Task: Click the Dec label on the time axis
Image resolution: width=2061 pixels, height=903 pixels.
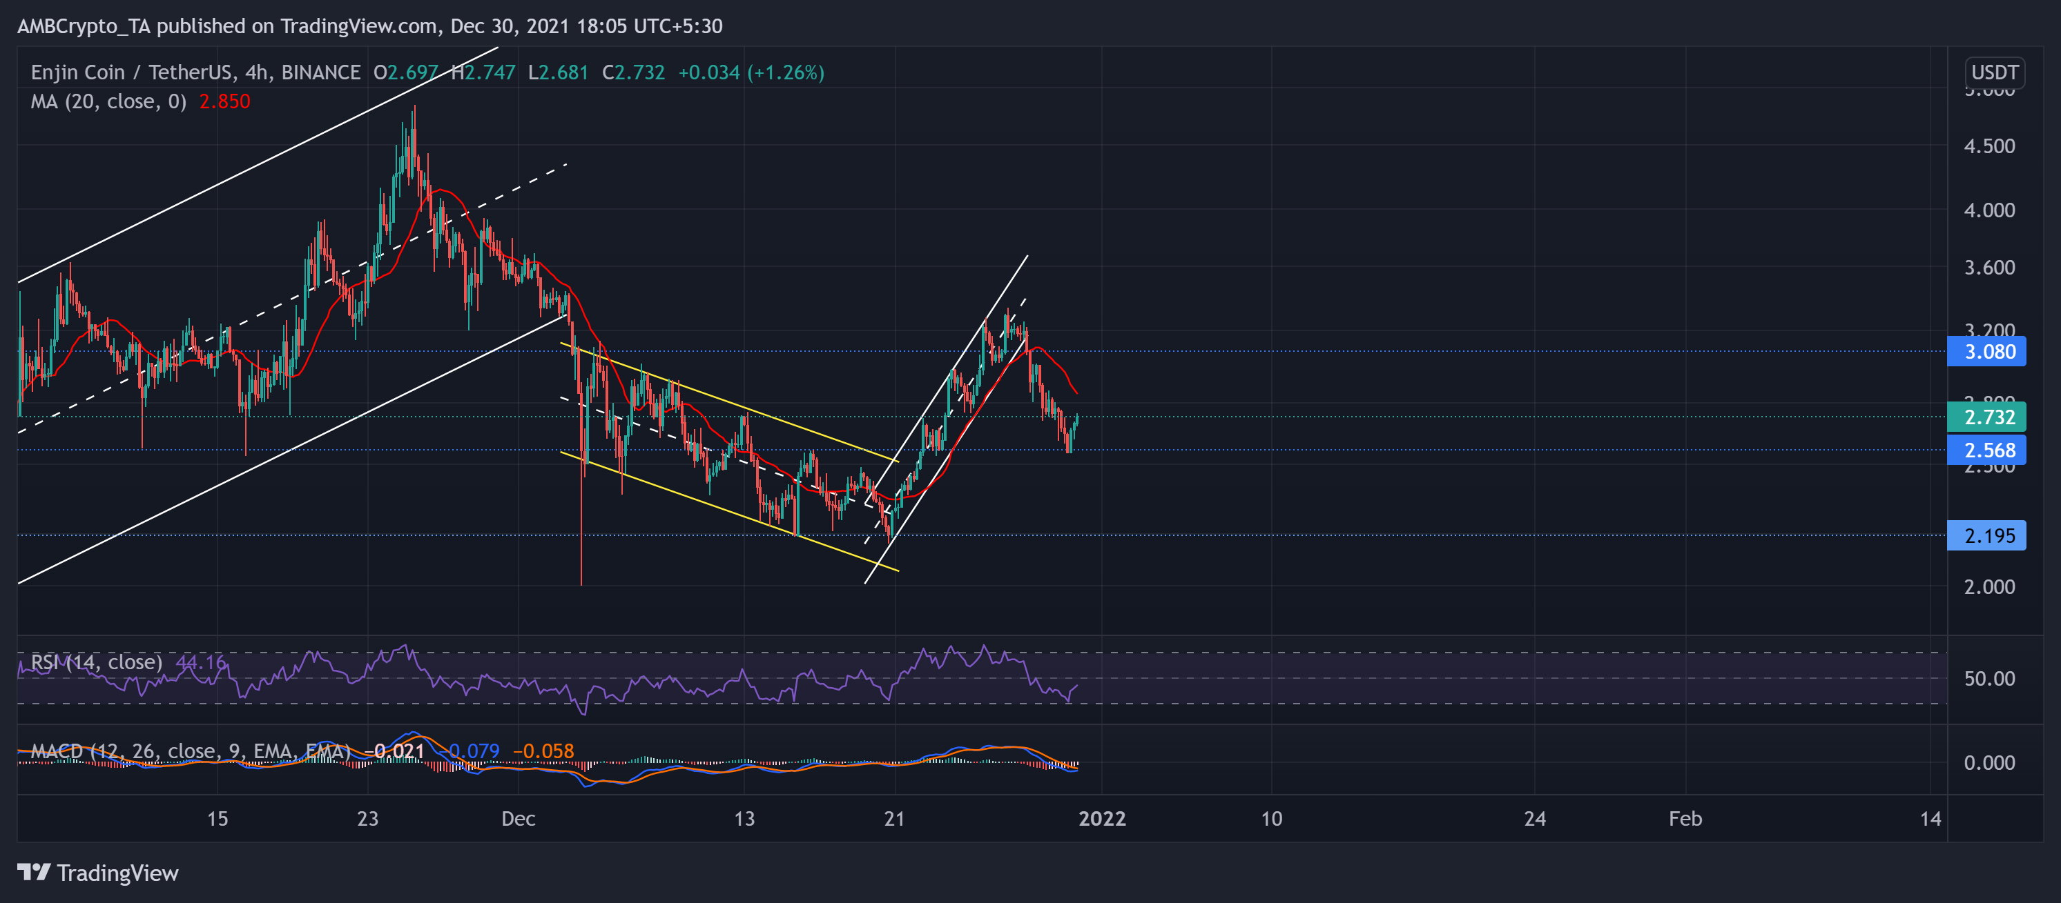Action: [519, 818]
